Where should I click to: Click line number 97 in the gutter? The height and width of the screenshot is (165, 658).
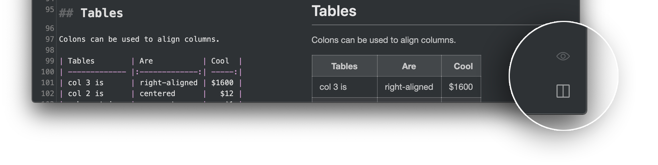coord(50,39)
